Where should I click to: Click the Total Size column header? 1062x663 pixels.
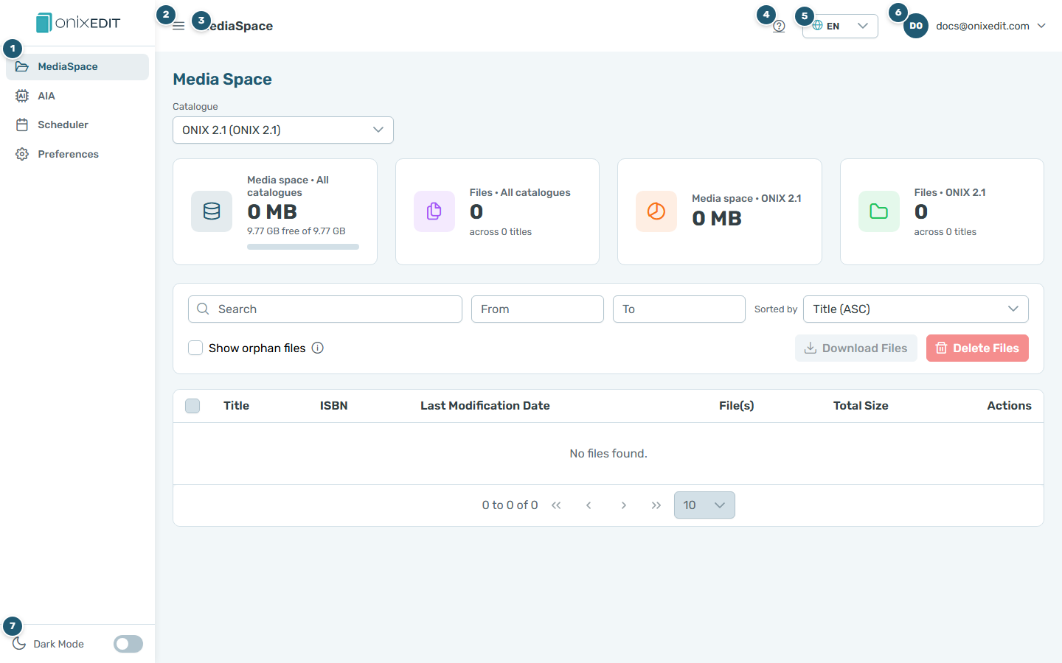[x=861, y=406]
